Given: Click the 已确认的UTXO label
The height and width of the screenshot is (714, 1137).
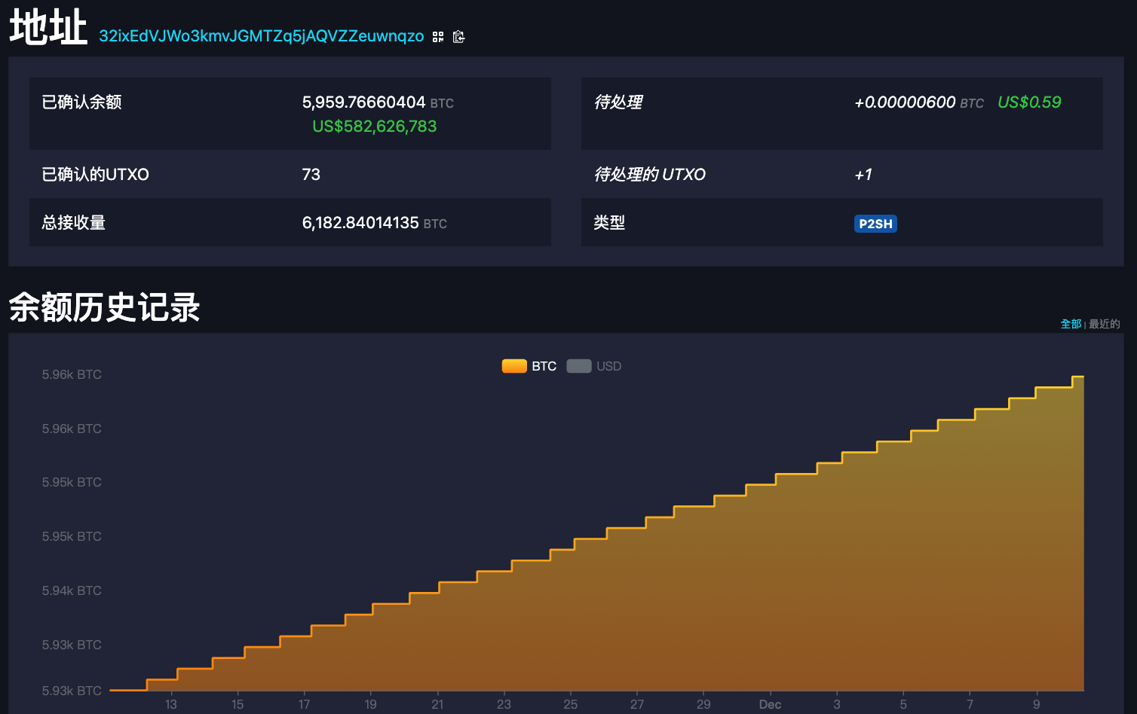Looking at the screenshot, I should coord(95,175).
